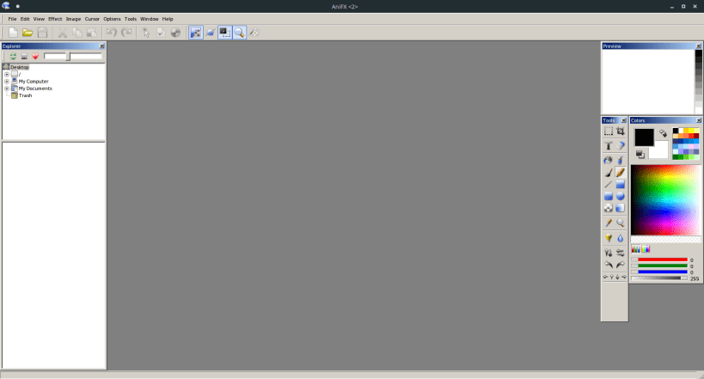Activate the Crop tool

tap(620, 131)
